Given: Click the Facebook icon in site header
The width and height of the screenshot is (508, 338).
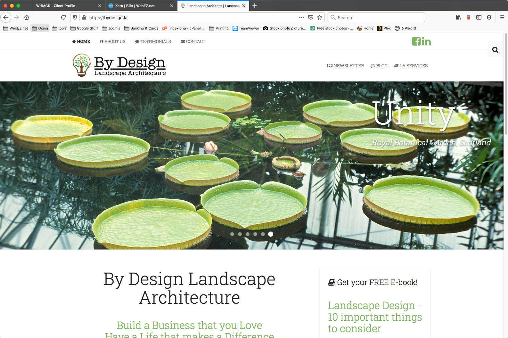Looking at the screenshot, I should coord(416,41).
